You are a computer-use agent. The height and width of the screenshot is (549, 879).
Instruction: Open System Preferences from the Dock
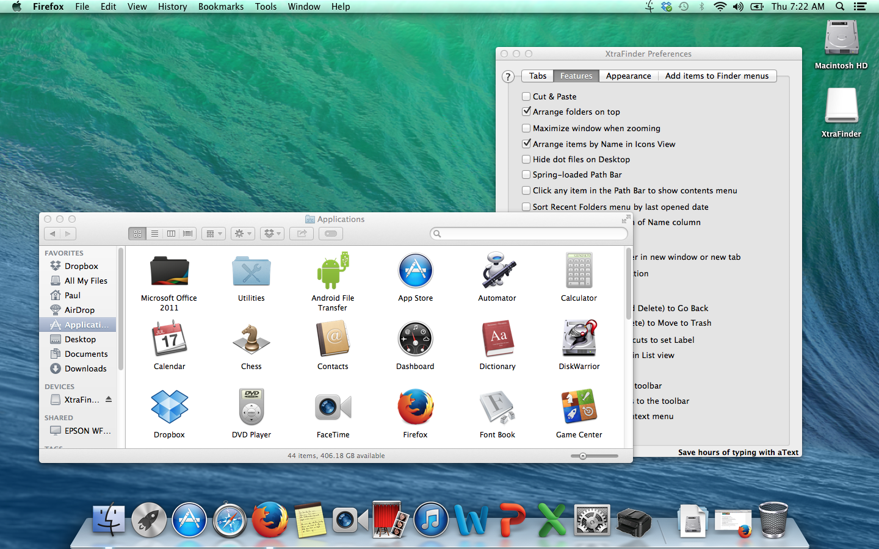click(591, 521)
